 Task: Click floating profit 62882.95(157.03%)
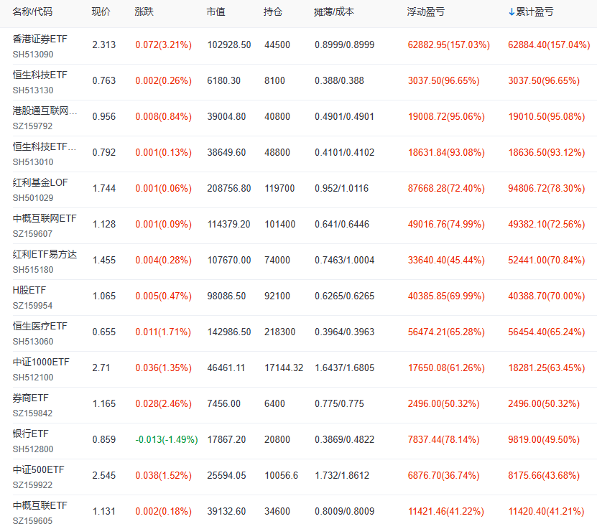tap(449, 45)
